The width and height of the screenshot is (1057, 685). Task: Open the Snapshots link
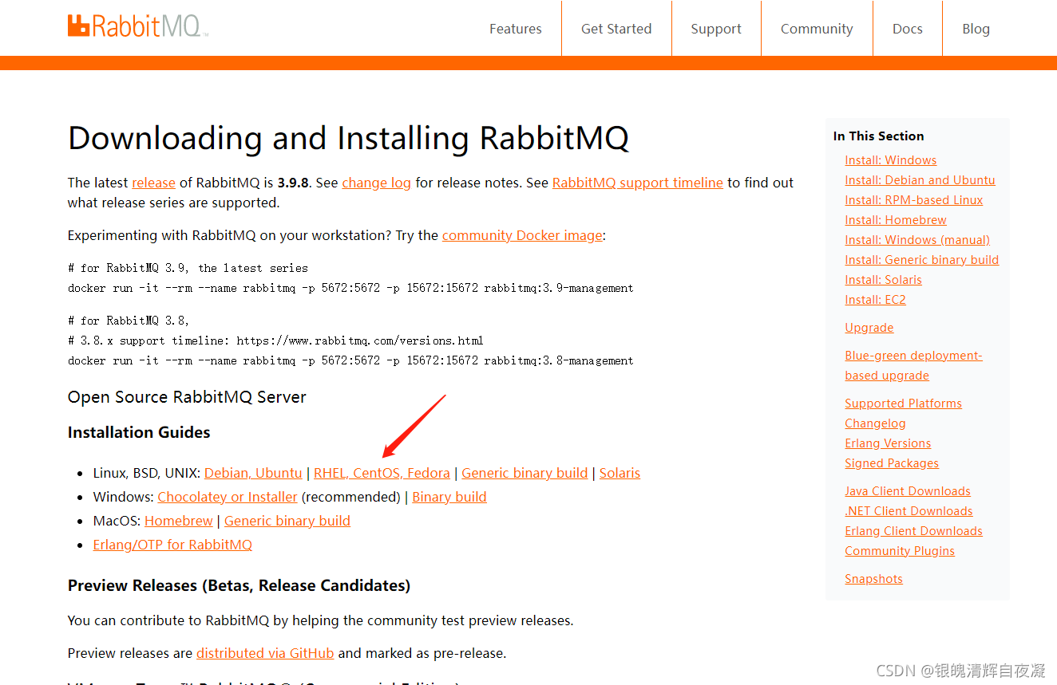(x=873, y=579)
